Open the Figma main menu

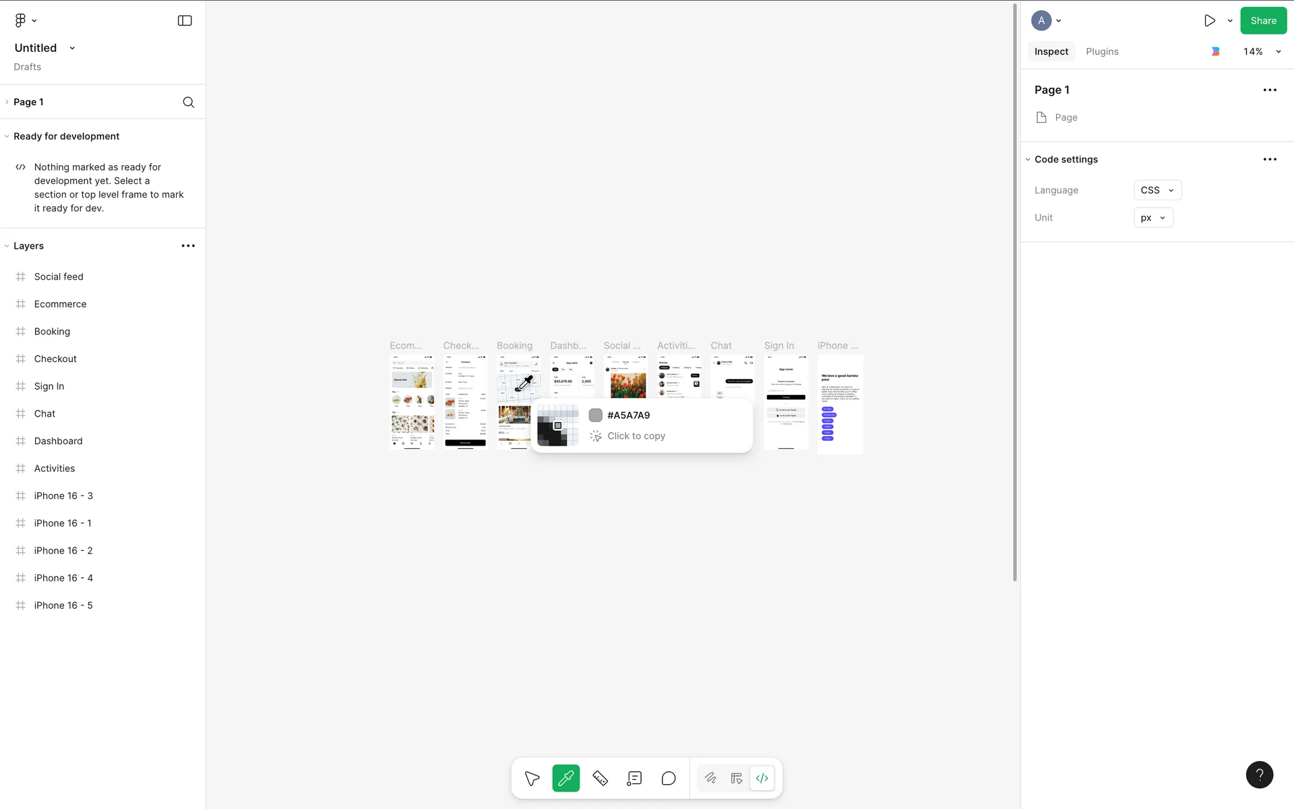(x=25, y=21)
